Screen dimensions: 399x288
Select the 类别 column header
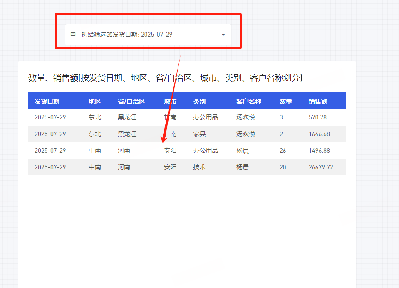(x=199, y=101)
